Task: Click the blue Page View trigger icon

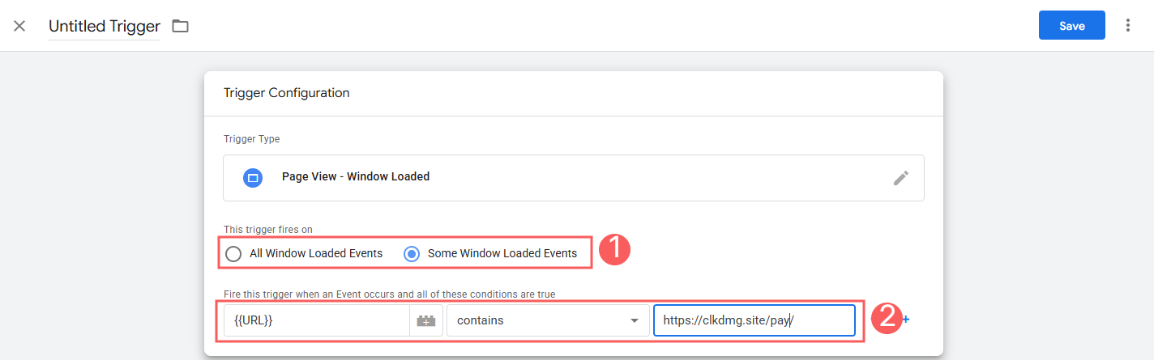Action: 253,177
